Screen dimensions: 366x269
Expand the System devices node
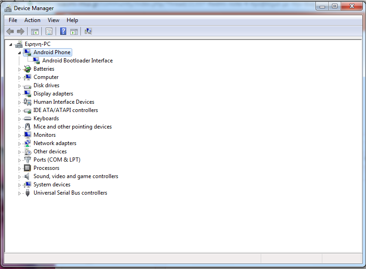point(19,185)
